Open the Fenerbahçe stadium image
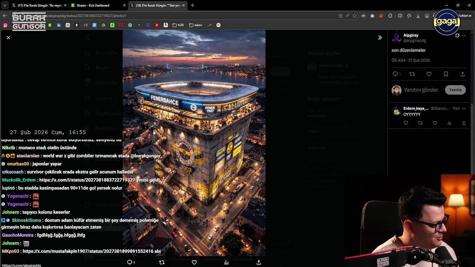The width and height of the screenshot is (475, 267). (194, 143)
